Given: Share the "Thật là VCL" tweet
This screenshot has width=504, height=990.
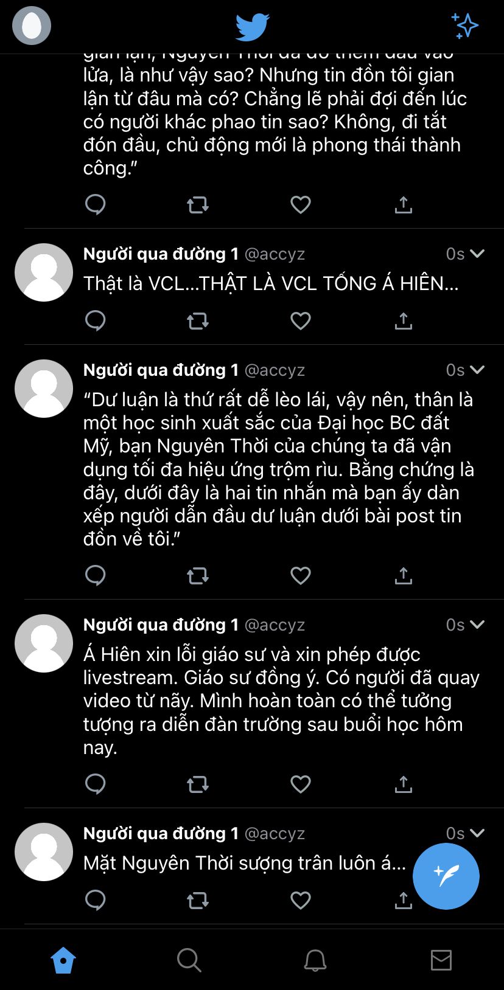Looking at the screenshot, I should (404, 320).
